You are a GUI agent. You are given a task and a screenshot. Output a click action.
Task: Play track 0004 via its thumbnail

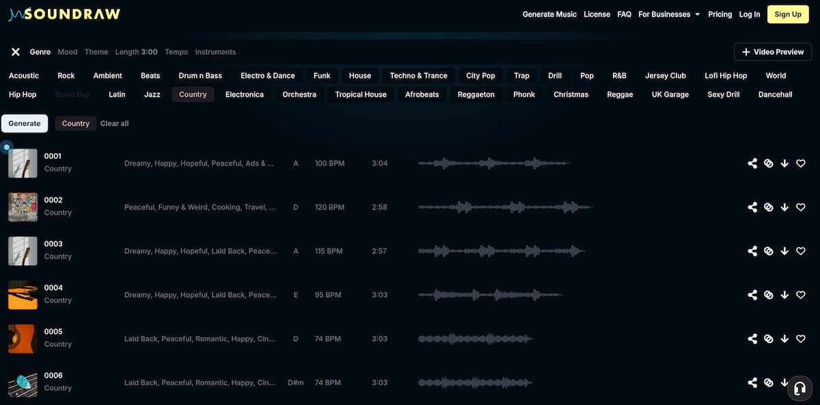coord(23,295)
